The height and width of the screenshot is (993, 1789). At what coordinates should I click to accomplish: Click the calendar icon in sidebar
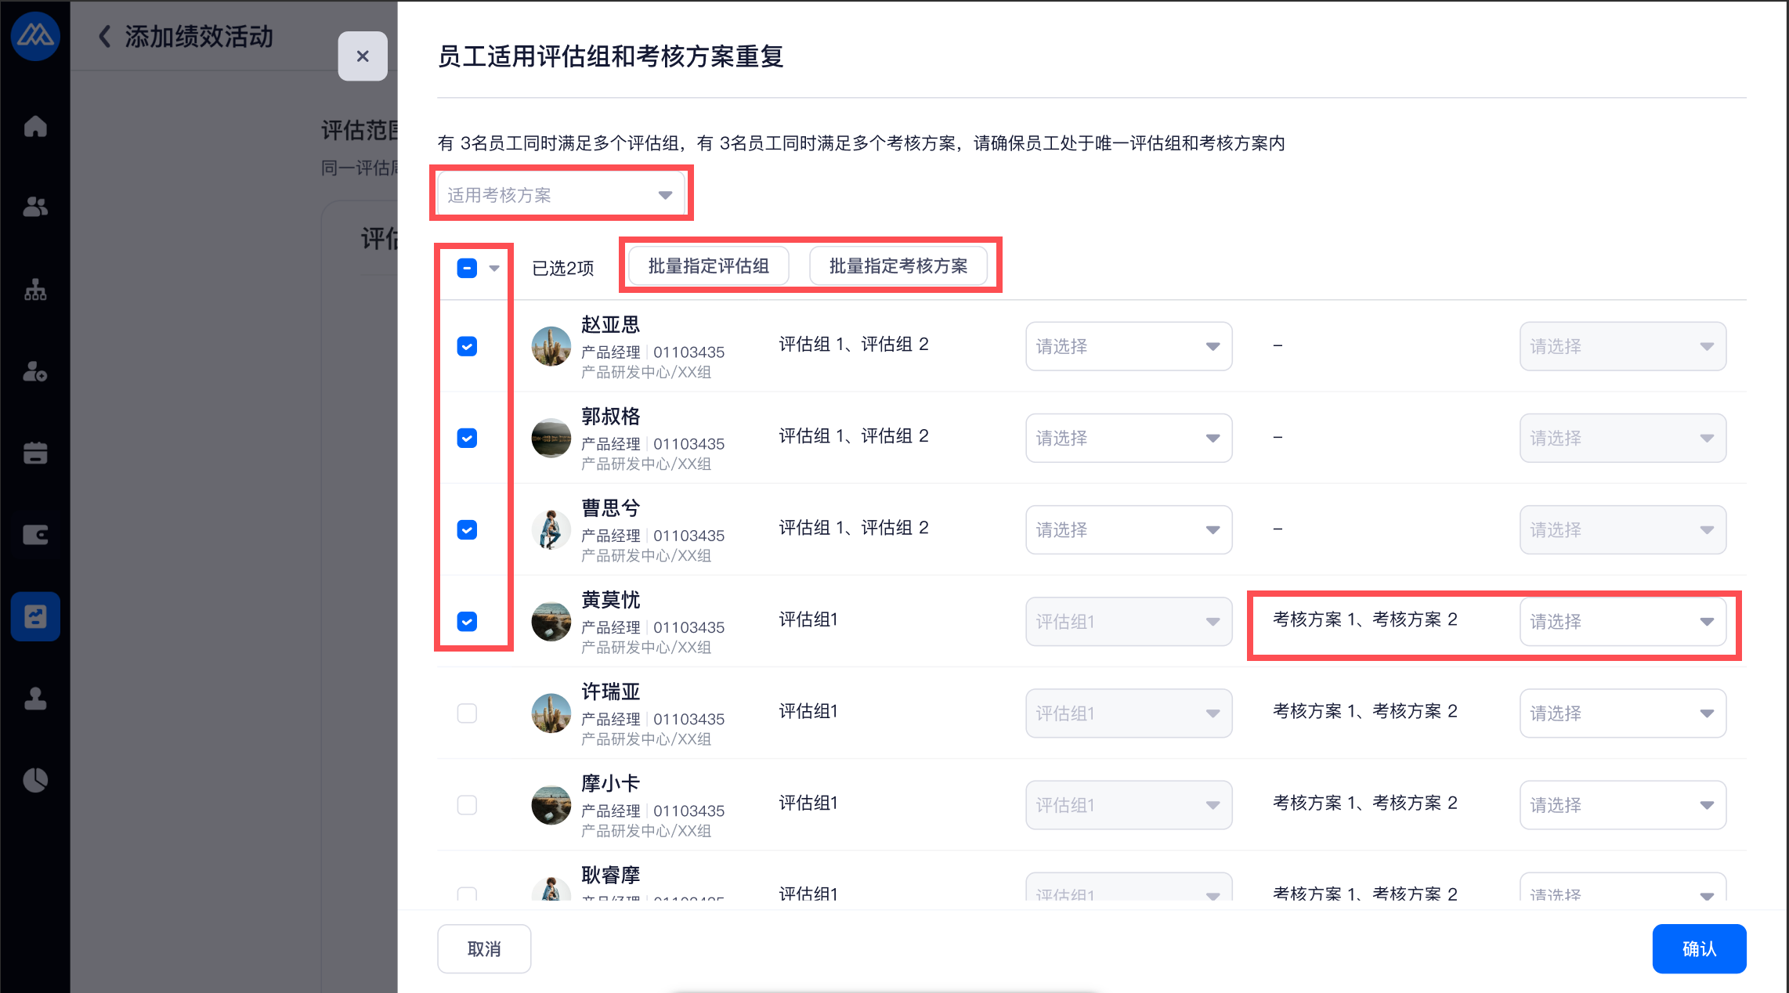coord(35,453)
